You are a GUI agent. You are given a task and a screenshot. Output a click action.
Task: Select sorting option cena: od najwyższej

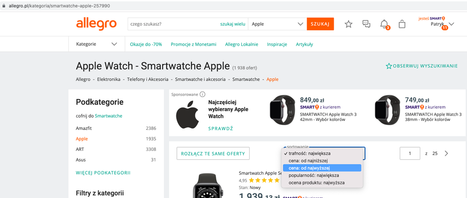[x=322, y=168]
